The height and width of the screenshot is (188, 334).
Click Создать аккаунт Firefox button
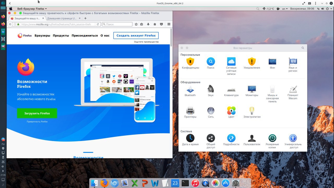click(x=136, y=36)
